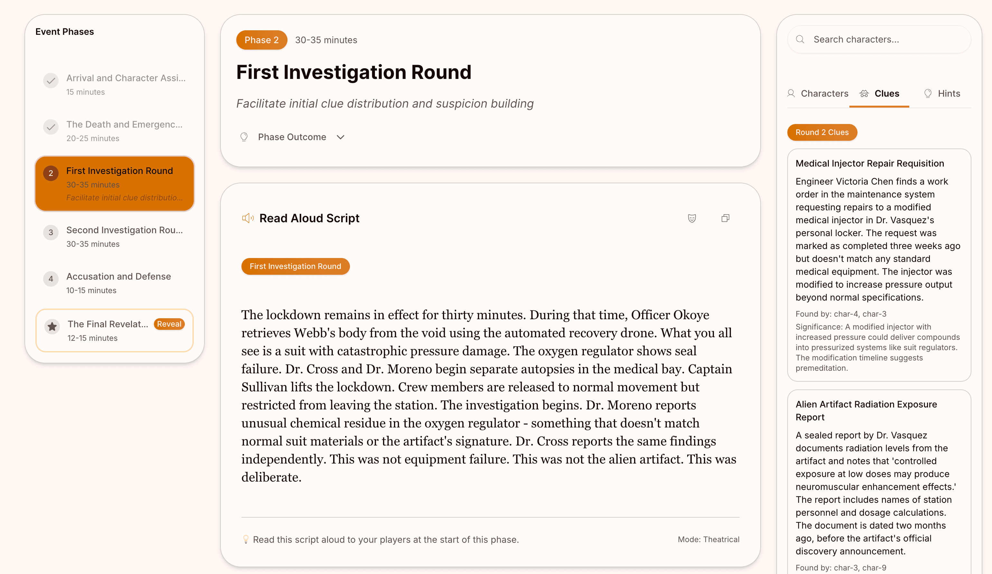Click the Reveal badge on Final Revelation

(169, 324)
